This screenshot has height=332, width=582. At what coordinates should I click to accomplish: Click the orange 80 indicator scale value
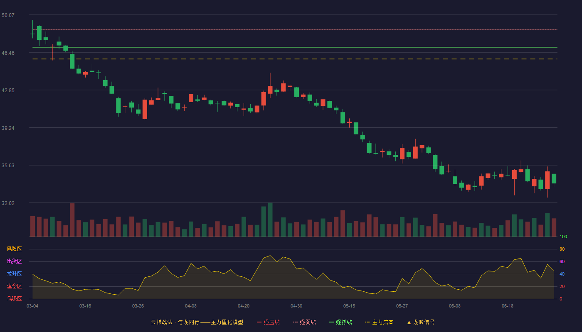pyautogui.click(x=562, y=249)
